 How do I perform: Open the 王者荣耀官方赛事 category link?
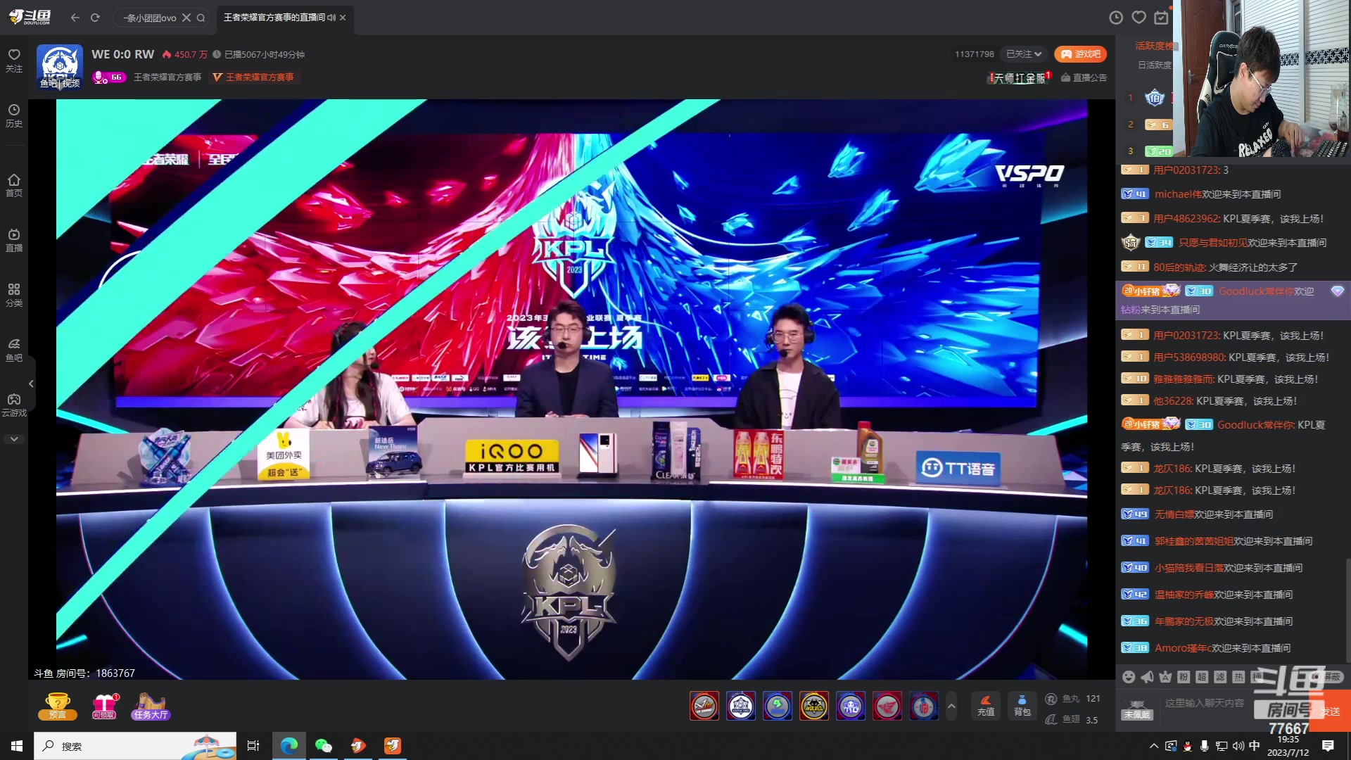click(167, 77)
